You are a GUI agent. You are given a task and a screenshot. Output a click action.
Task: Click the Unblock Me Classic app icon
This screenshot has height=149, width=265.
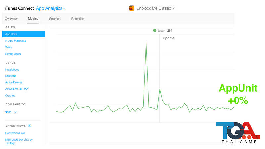click(132, 8)
